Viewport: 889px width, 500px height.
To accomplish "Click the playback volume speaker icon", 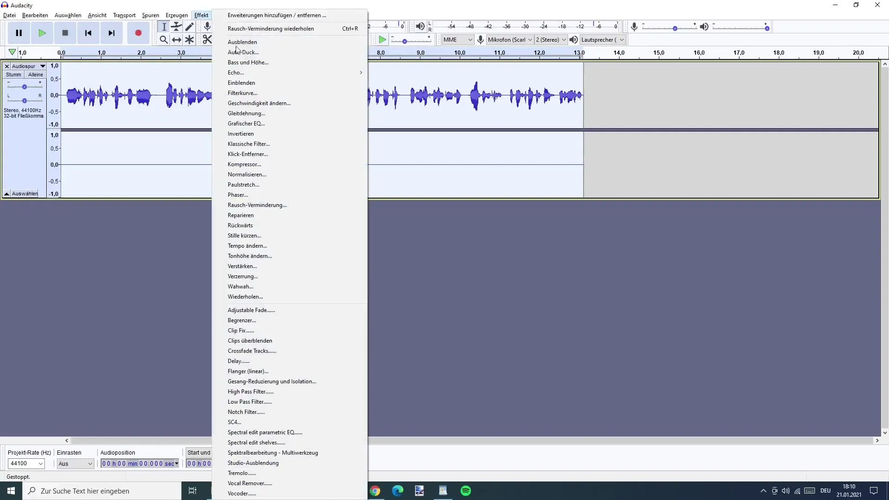I will [704, 27].
